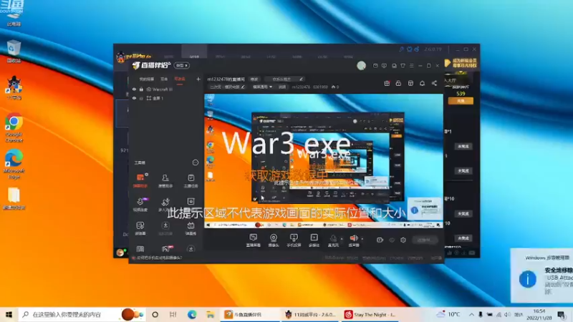Switch to the first scene tab
The image size is (573, 322).
147,79
